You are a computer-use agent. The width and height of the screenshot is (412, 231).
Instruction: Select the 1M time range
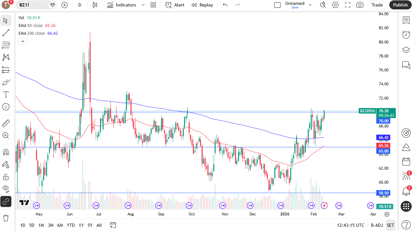point(41,225)
